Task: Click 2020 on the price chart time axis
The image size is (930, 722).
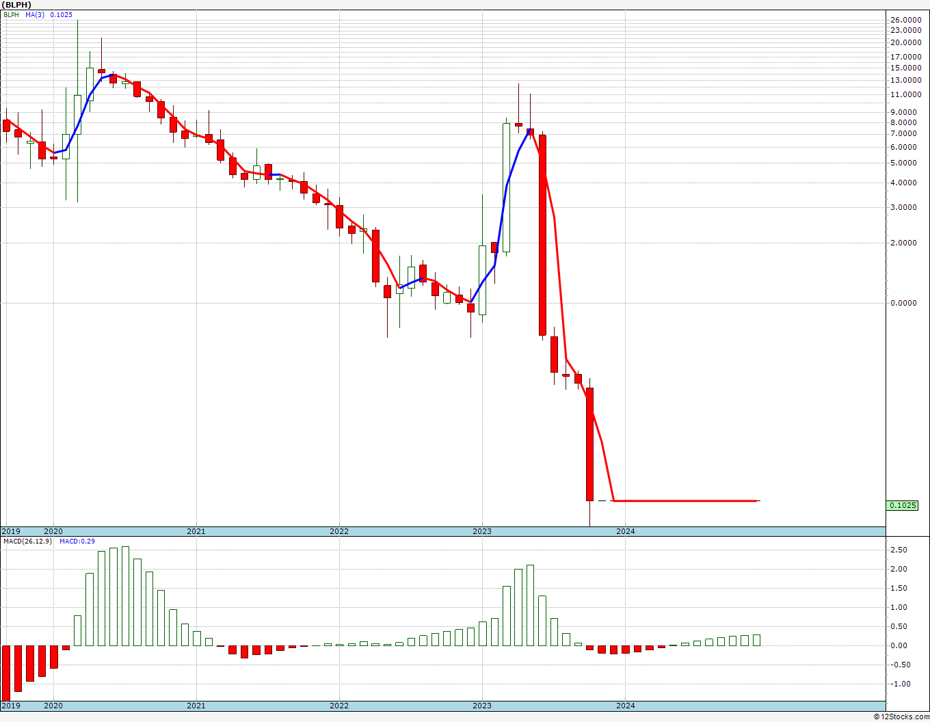Action: 53,531
